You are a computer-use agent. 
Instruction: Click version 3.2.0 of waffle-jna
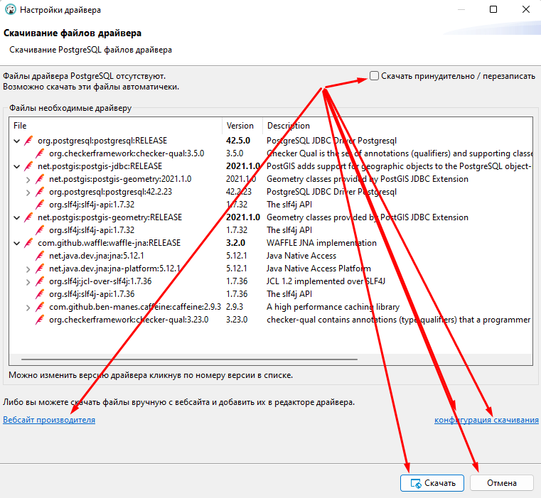click(235, 243)
